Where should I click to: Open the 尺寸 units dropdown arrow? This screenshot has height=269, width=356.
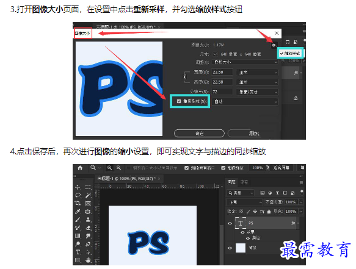click(215, 54)
